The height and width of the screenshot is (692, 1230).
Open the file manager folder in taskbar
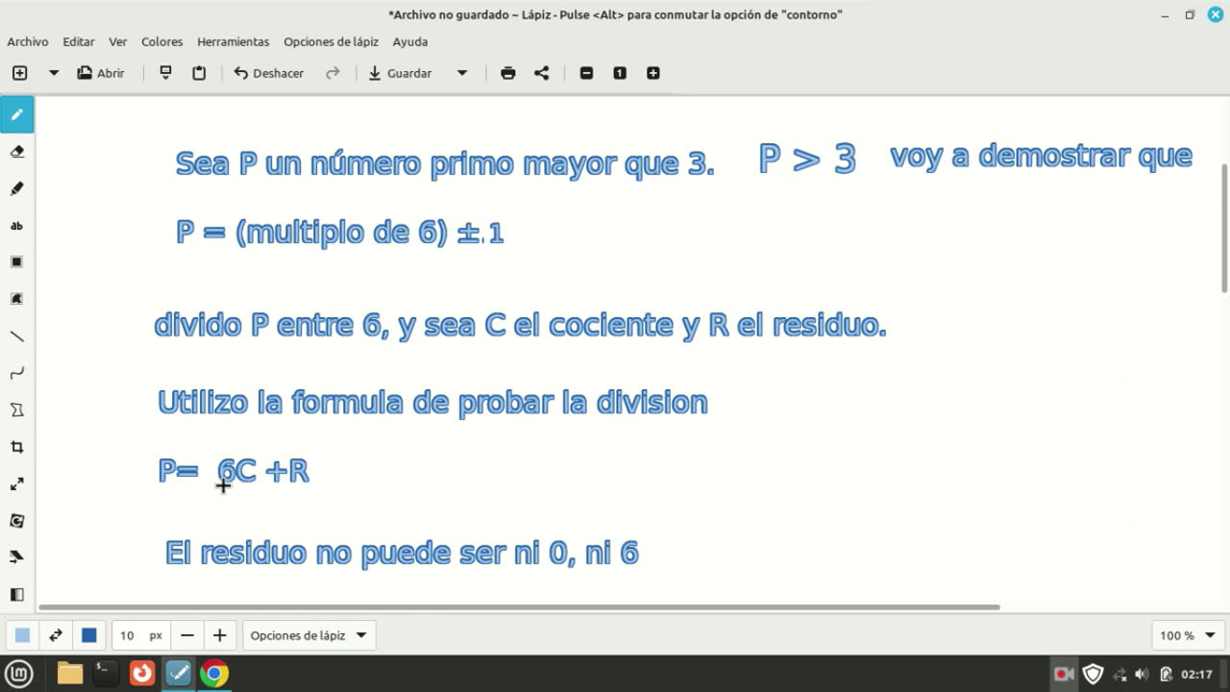click(70, 674)
